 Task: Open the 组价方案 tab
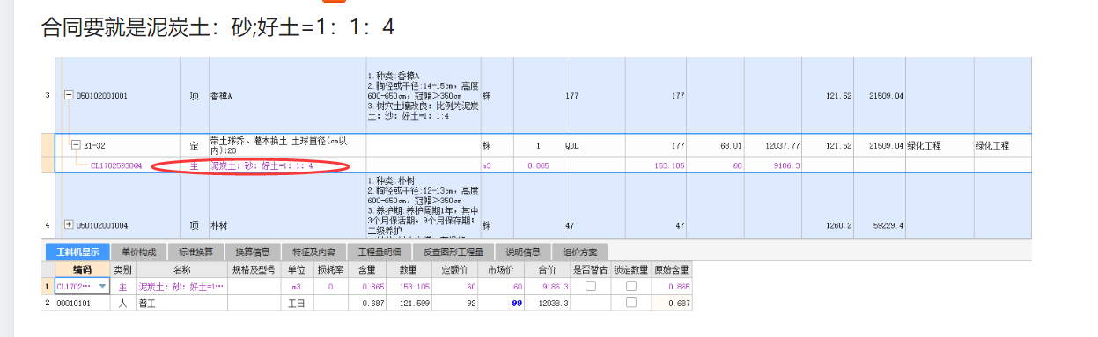point(580,253)
